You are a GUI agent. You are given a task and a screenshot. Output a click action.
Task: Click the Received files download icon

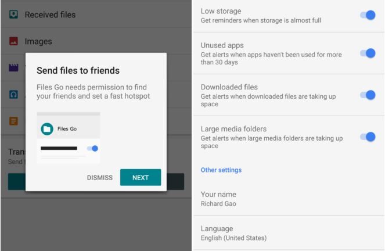click(13, 15)
